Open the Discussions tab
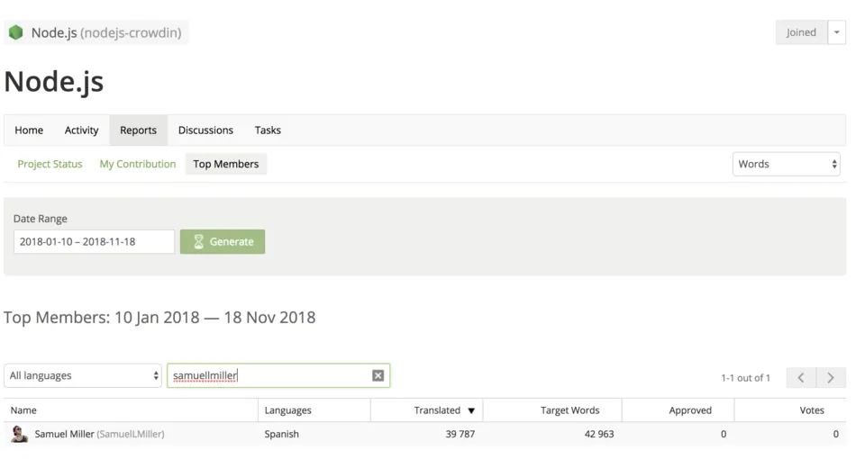This screenshot has width=865, height=459. tap(205, 130)
